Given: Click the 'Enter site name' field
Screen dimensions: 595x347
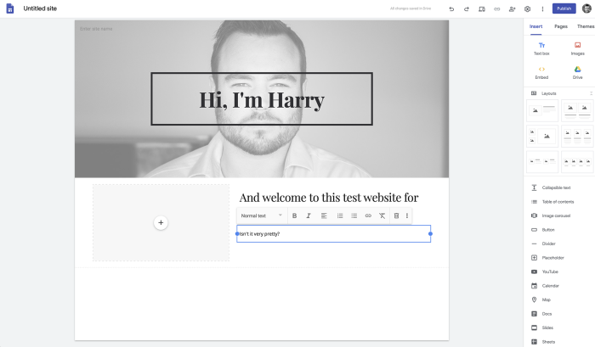Looking at the screenshot, I should [96, 29].
